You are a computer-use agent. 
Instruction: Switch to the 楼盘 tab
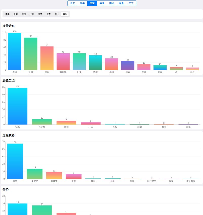[121, 3]
